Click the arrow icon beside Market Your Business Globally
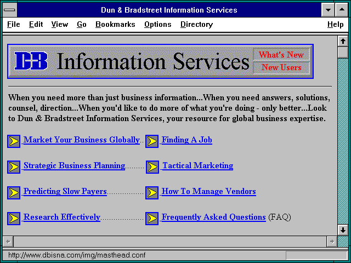Screen dimensions: 351x263 pyautogui.click(x=14, y=141)
